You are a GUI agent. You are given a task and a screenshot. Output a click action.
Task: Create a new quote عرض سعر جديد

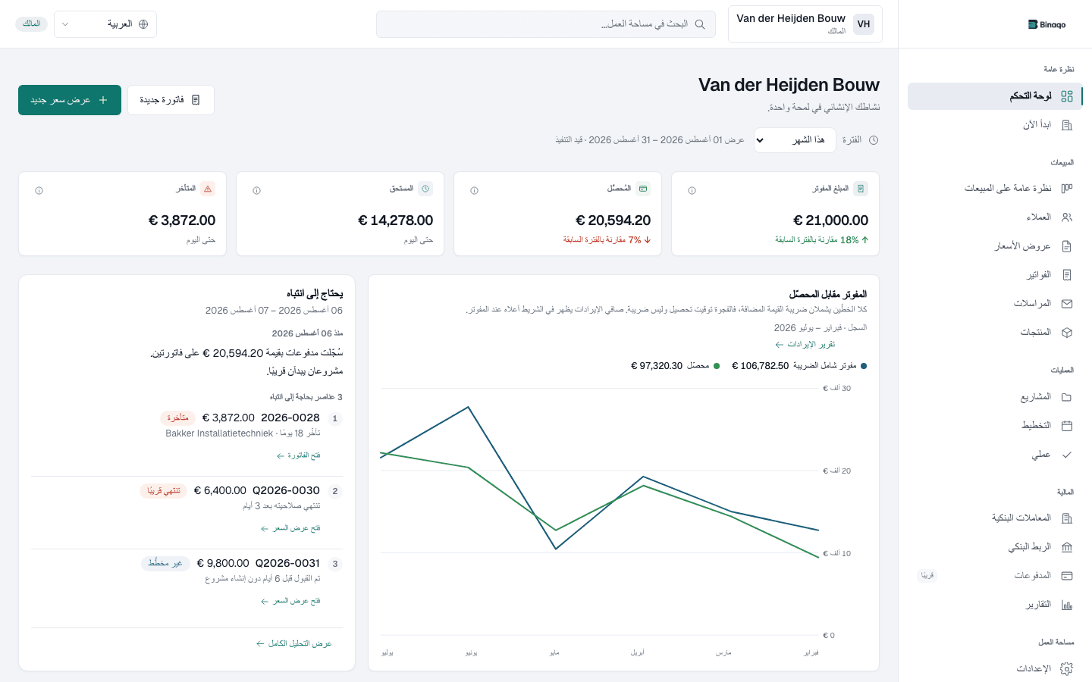point(70,100)
